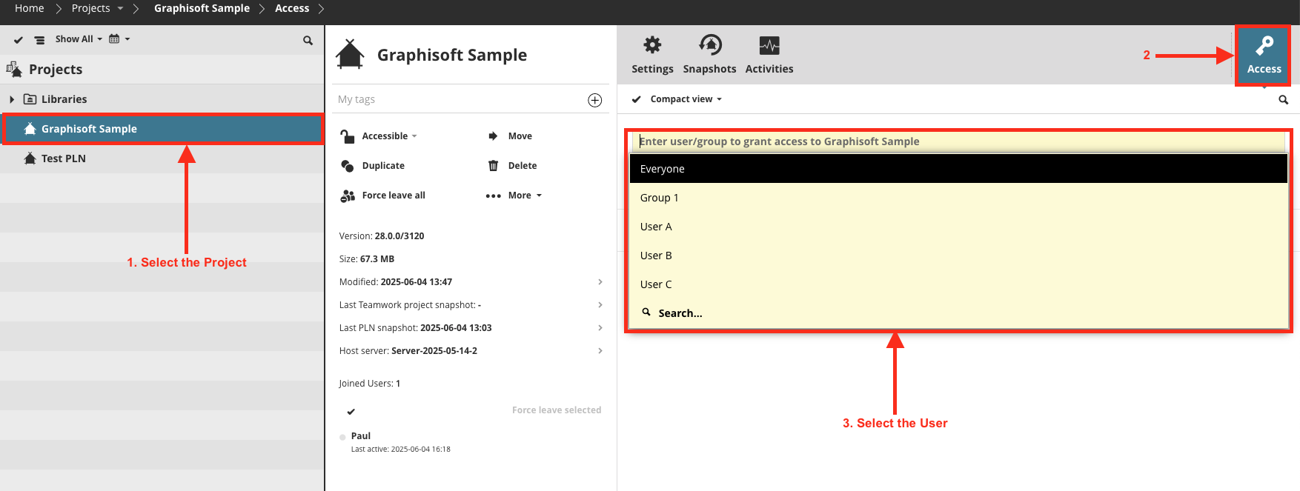Expand the Host server chevron
Viewport: 1300px width, 491px height.
pyautogui.click(x=600, y=351)
